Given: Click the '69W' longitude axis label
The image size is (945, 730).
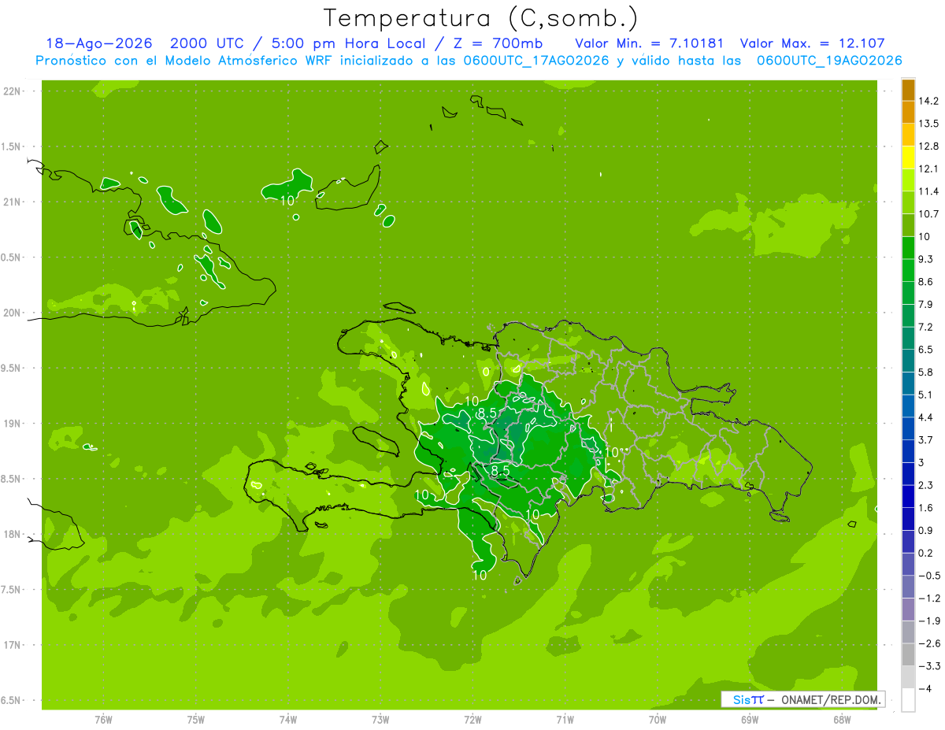Looking at the screenshot, I should [x=750, y=720].
